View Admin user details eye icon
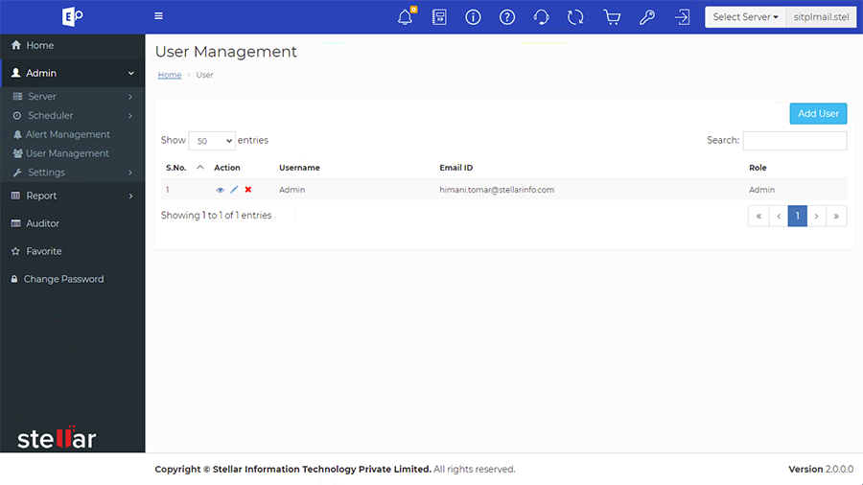Viewport: 863px width, 485px height. 220,190
